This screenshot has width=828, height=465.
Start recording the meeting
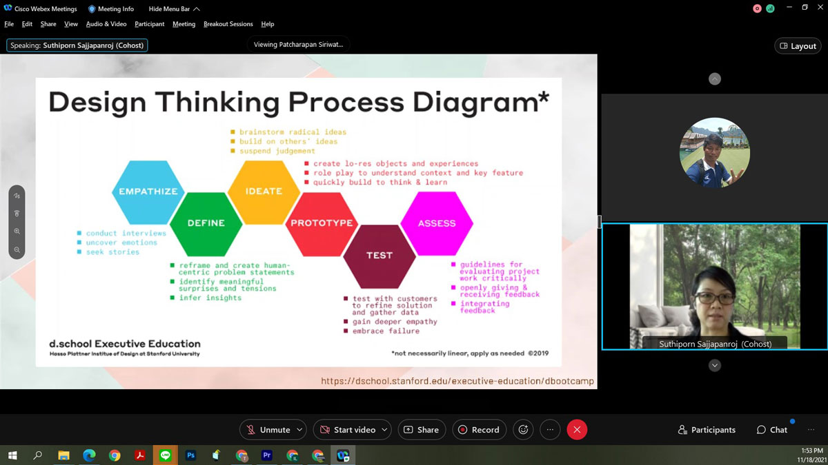click(x=479, y=430)
